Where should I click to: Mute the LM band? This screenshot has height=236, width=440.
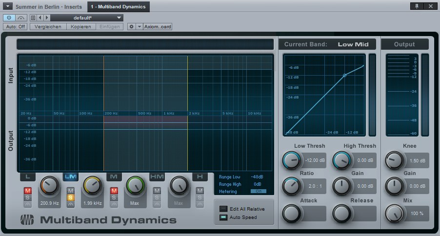[70, 191]
